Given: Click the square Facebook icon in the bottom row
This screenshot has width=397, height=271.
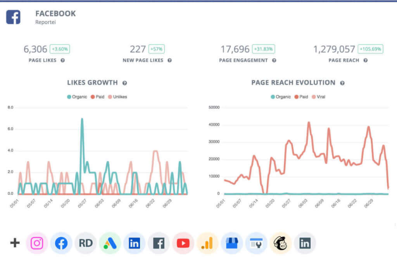Looking at the screenshot, I should pos(159,243).
